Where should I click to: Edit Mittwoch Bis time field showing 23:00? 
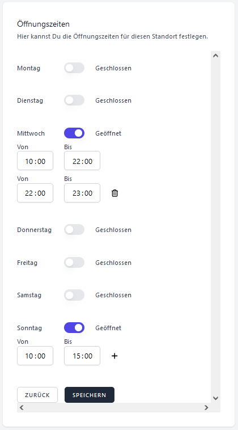coord(82,193)
